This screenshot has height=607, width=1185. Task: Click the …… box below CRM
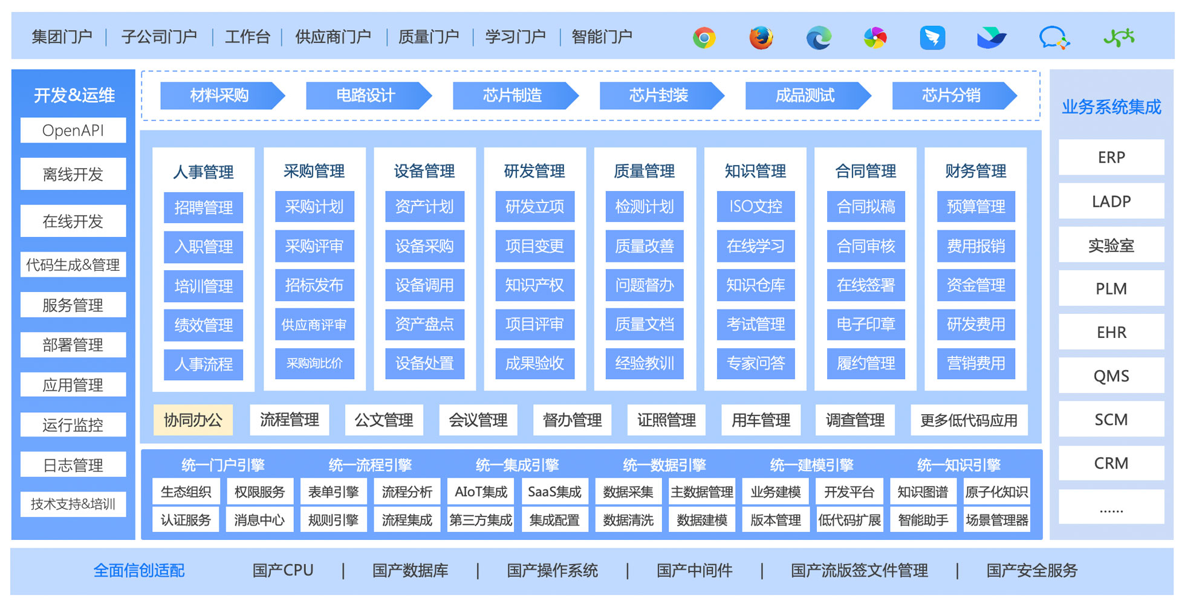1111,507
